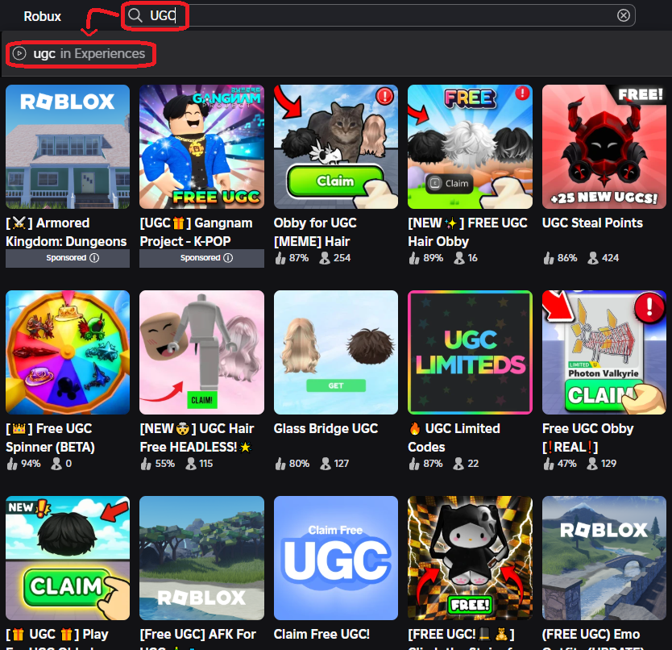Open the UGC Steal Points thumbnail

[604, 147]
